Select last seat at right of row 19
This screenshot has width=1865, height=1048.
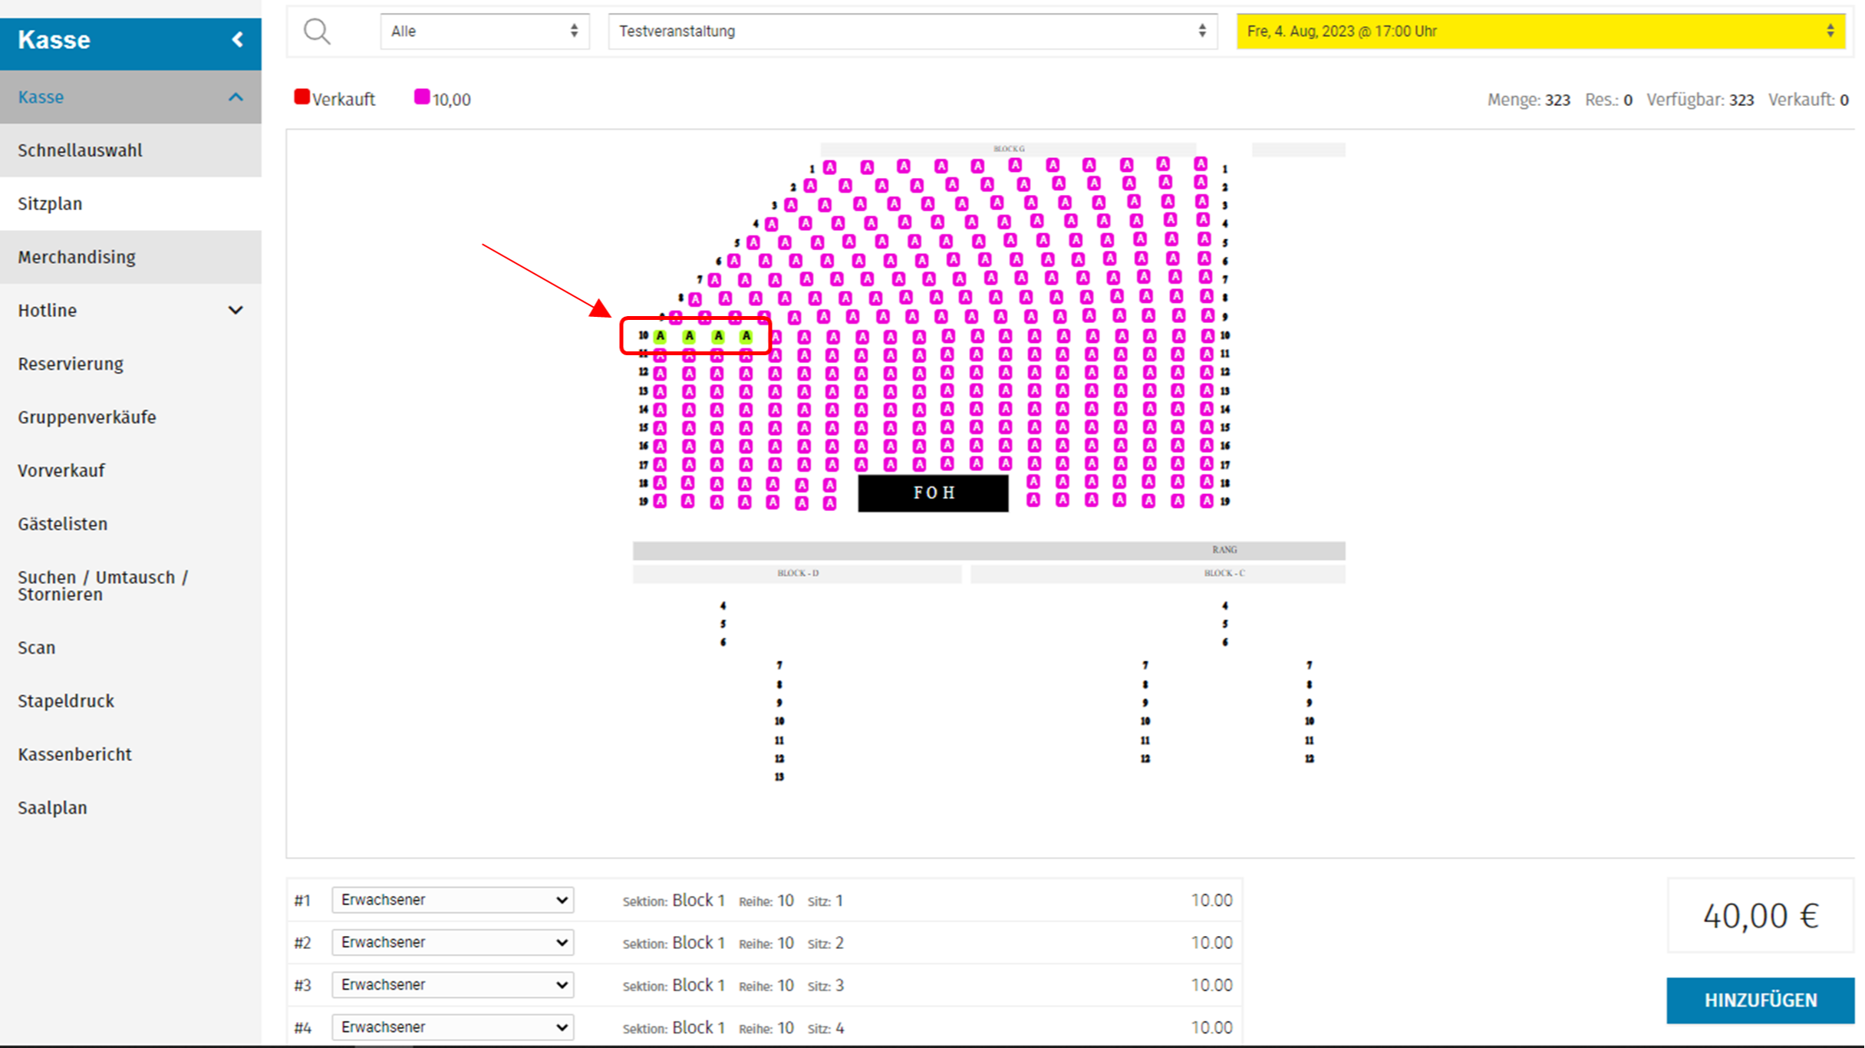coord(1207,501)
